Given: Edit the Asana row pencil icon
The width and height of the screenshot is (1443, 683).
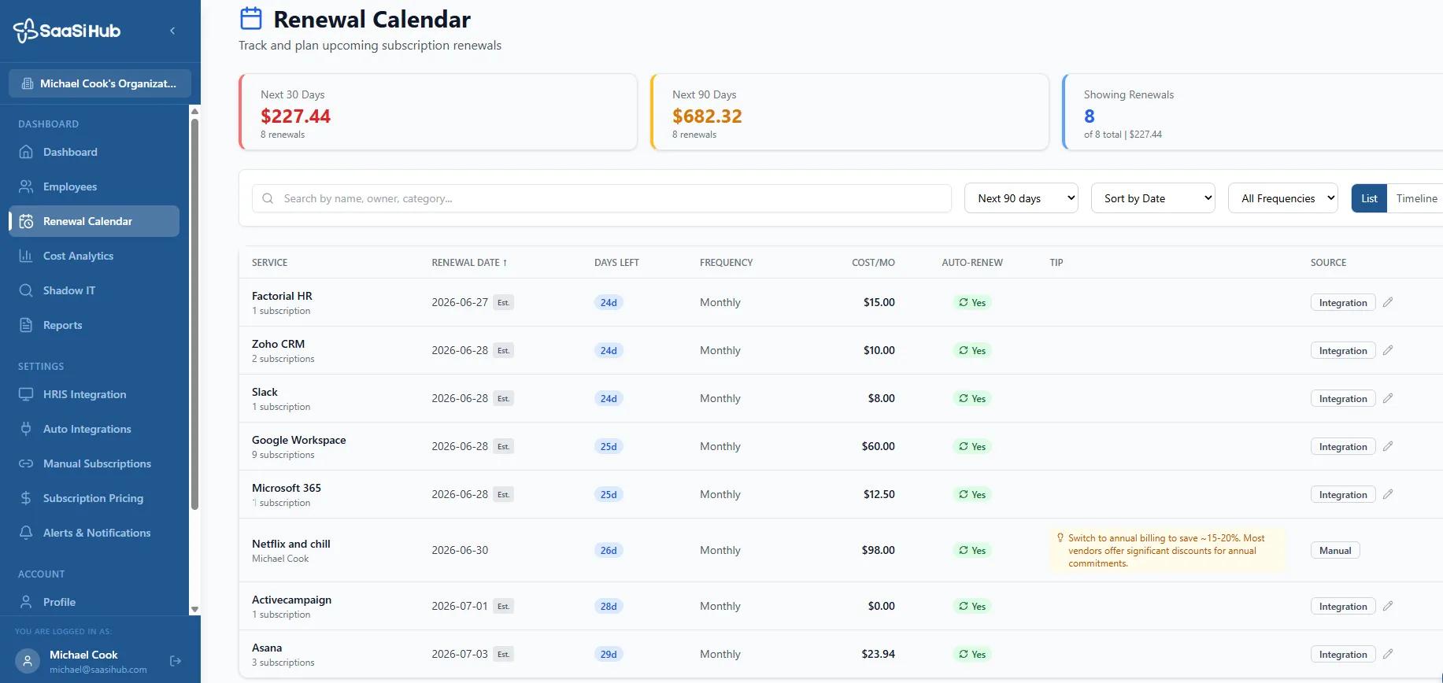Looking at the screenshot, I should 1388,654.
